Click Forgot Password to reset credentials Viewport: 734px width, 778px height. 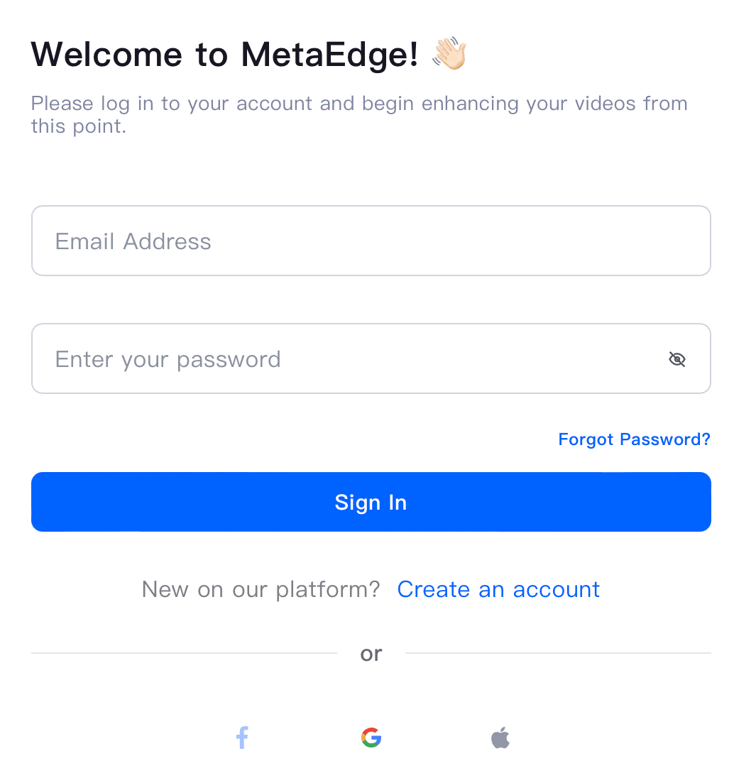click(634, 439)
